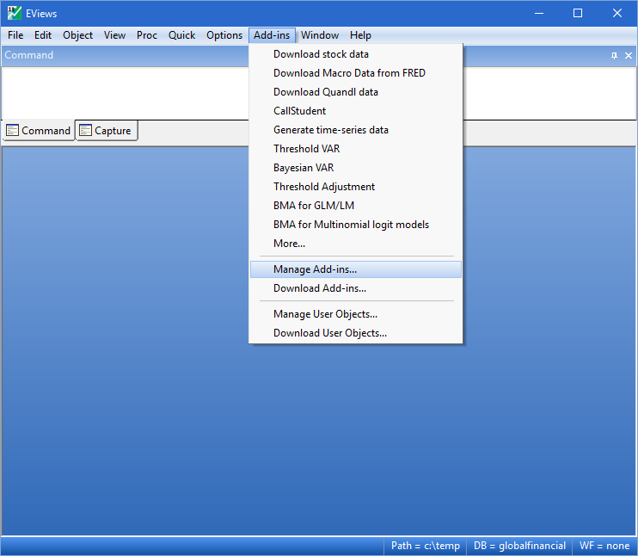The height and width of the screenshot is (556, 638).
Task: Select Bayesian VAR from the menu
Action: click(x=304, y=168)
